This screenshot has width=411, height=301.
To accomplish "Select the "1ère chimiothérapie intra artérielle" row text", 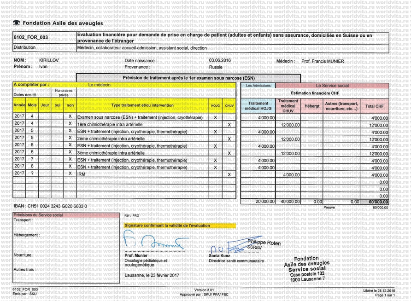I will pyautogui.click(x=110, y=125).
